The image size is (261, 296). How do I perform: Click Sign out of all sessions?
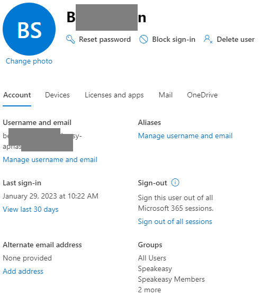[x=175, y=221]
